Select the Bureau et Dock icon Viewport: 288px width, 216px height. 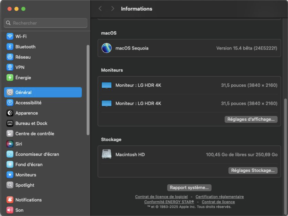tap(10, 123)
